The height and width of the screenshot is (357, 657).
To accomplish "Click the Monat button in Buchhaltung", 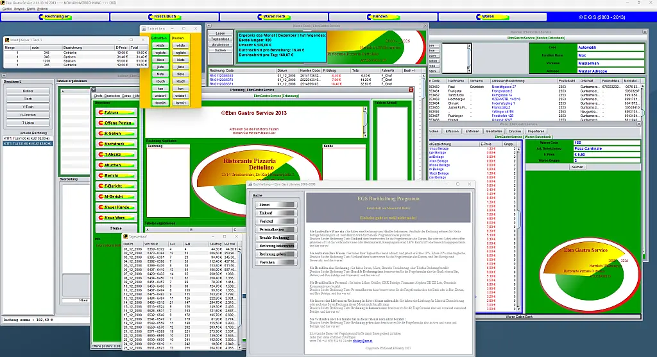I will 276,205.
